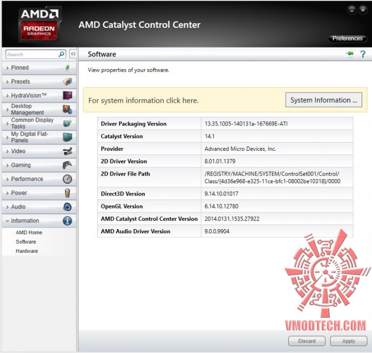
Task: Click the AMD Radeon Graphics logo
Action: tap(39, 24)
